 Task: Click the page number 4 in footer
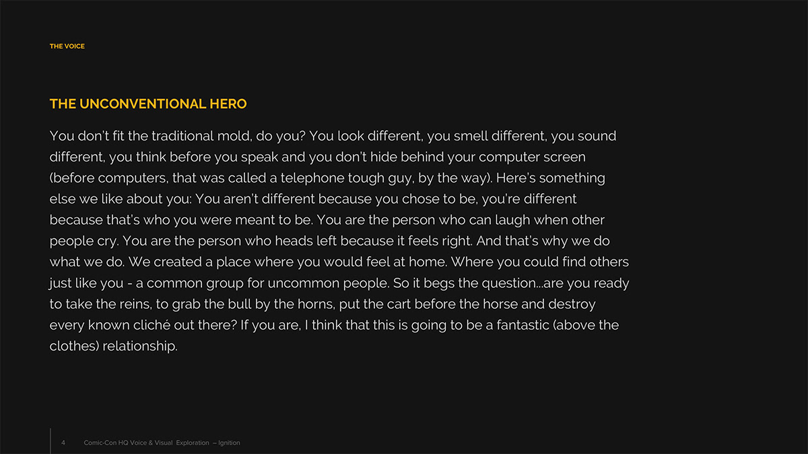pos(63,443)
